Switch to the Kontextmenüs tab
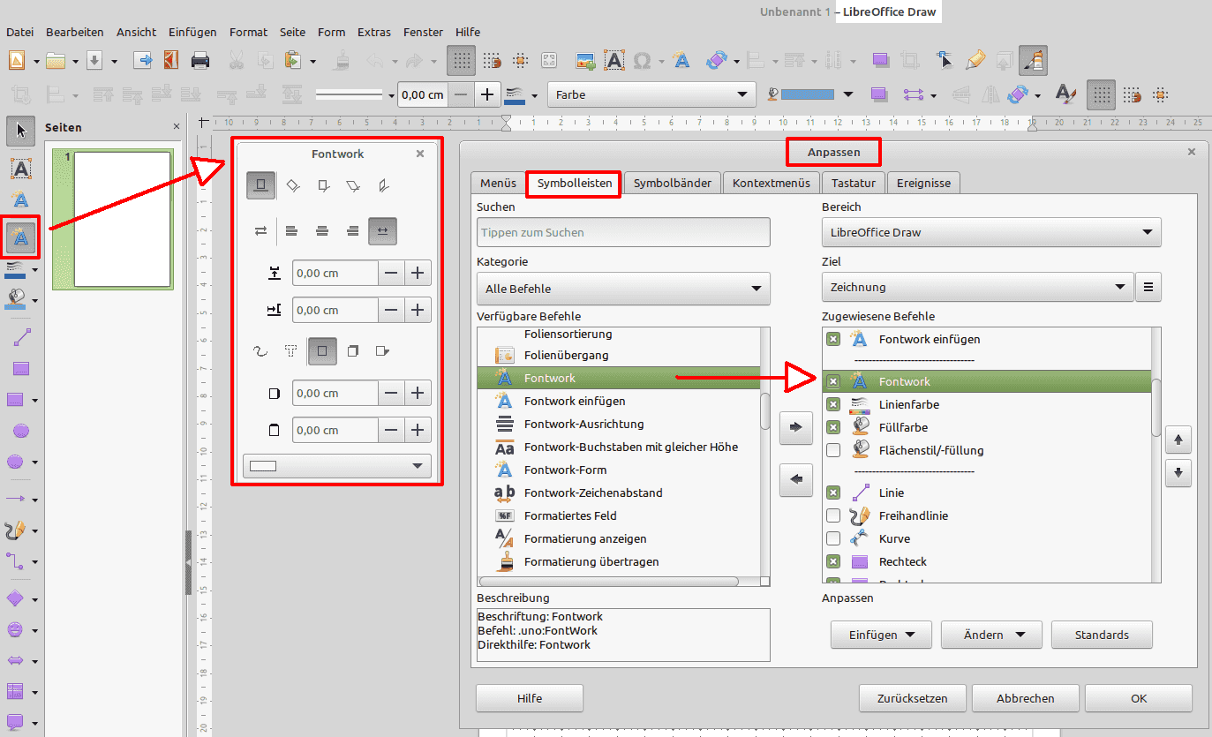1212x737 pixels. coord(771,183)
